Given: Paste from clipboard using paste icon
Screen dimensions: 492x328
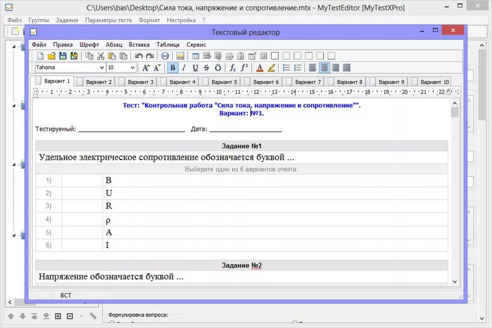Looking at the screenshot, I should tap(112, 56).
